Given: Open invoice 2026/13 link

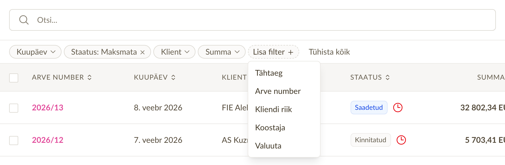Looking at the screenshot, I should pyautogui.click(x=48, y=108).
